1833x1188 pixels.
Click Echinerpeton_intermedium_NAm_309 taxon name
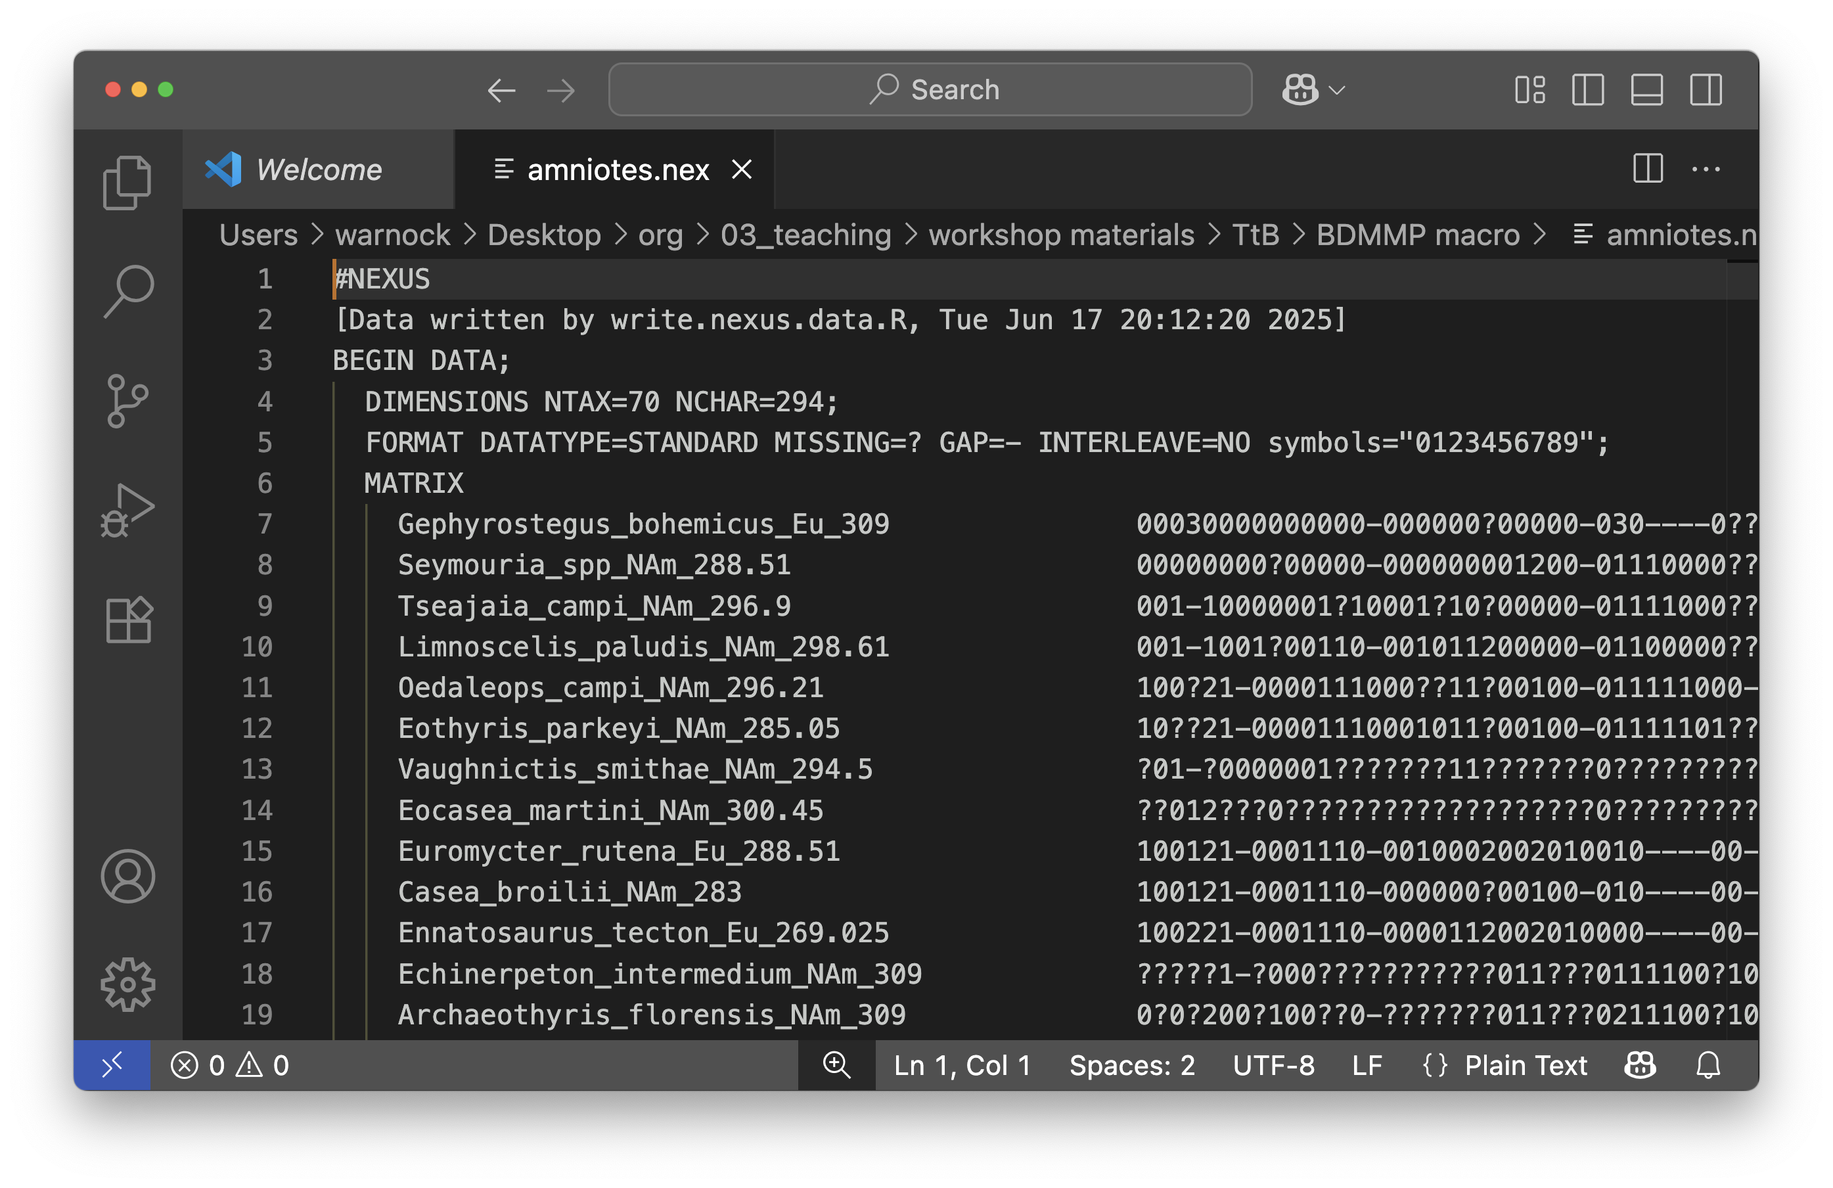tap(660, 974)
